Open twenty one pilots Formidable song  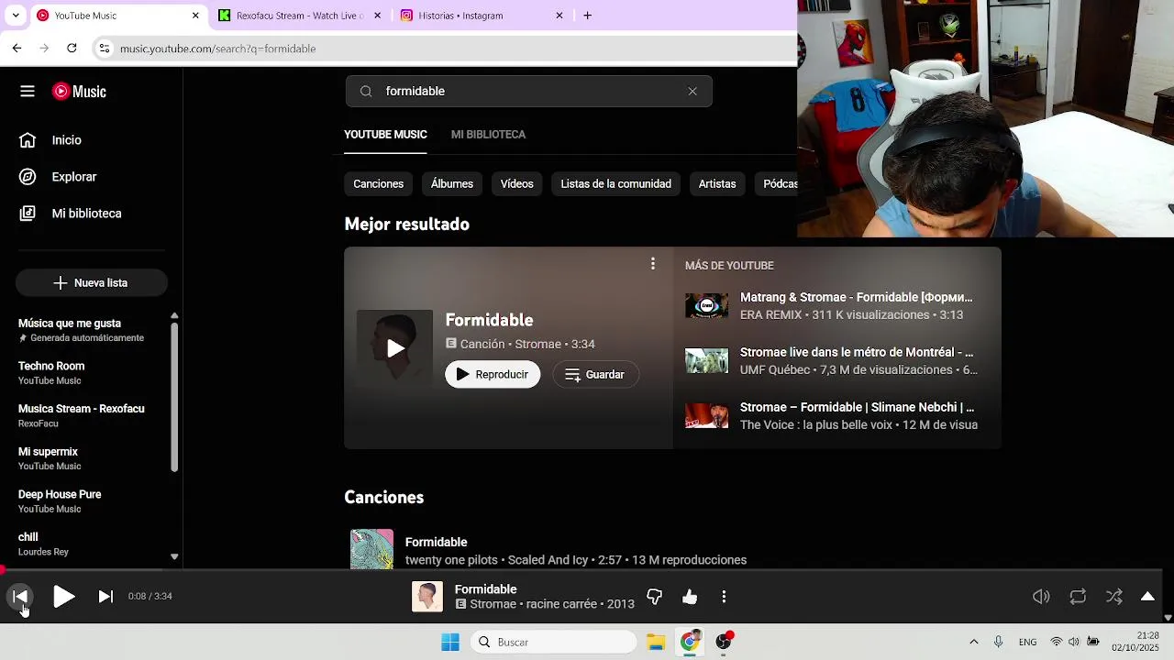tap(437, 543)
